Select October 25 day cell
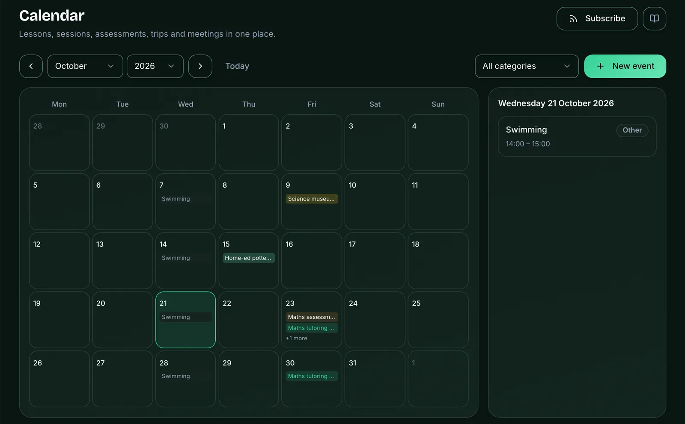 point(438,320)
